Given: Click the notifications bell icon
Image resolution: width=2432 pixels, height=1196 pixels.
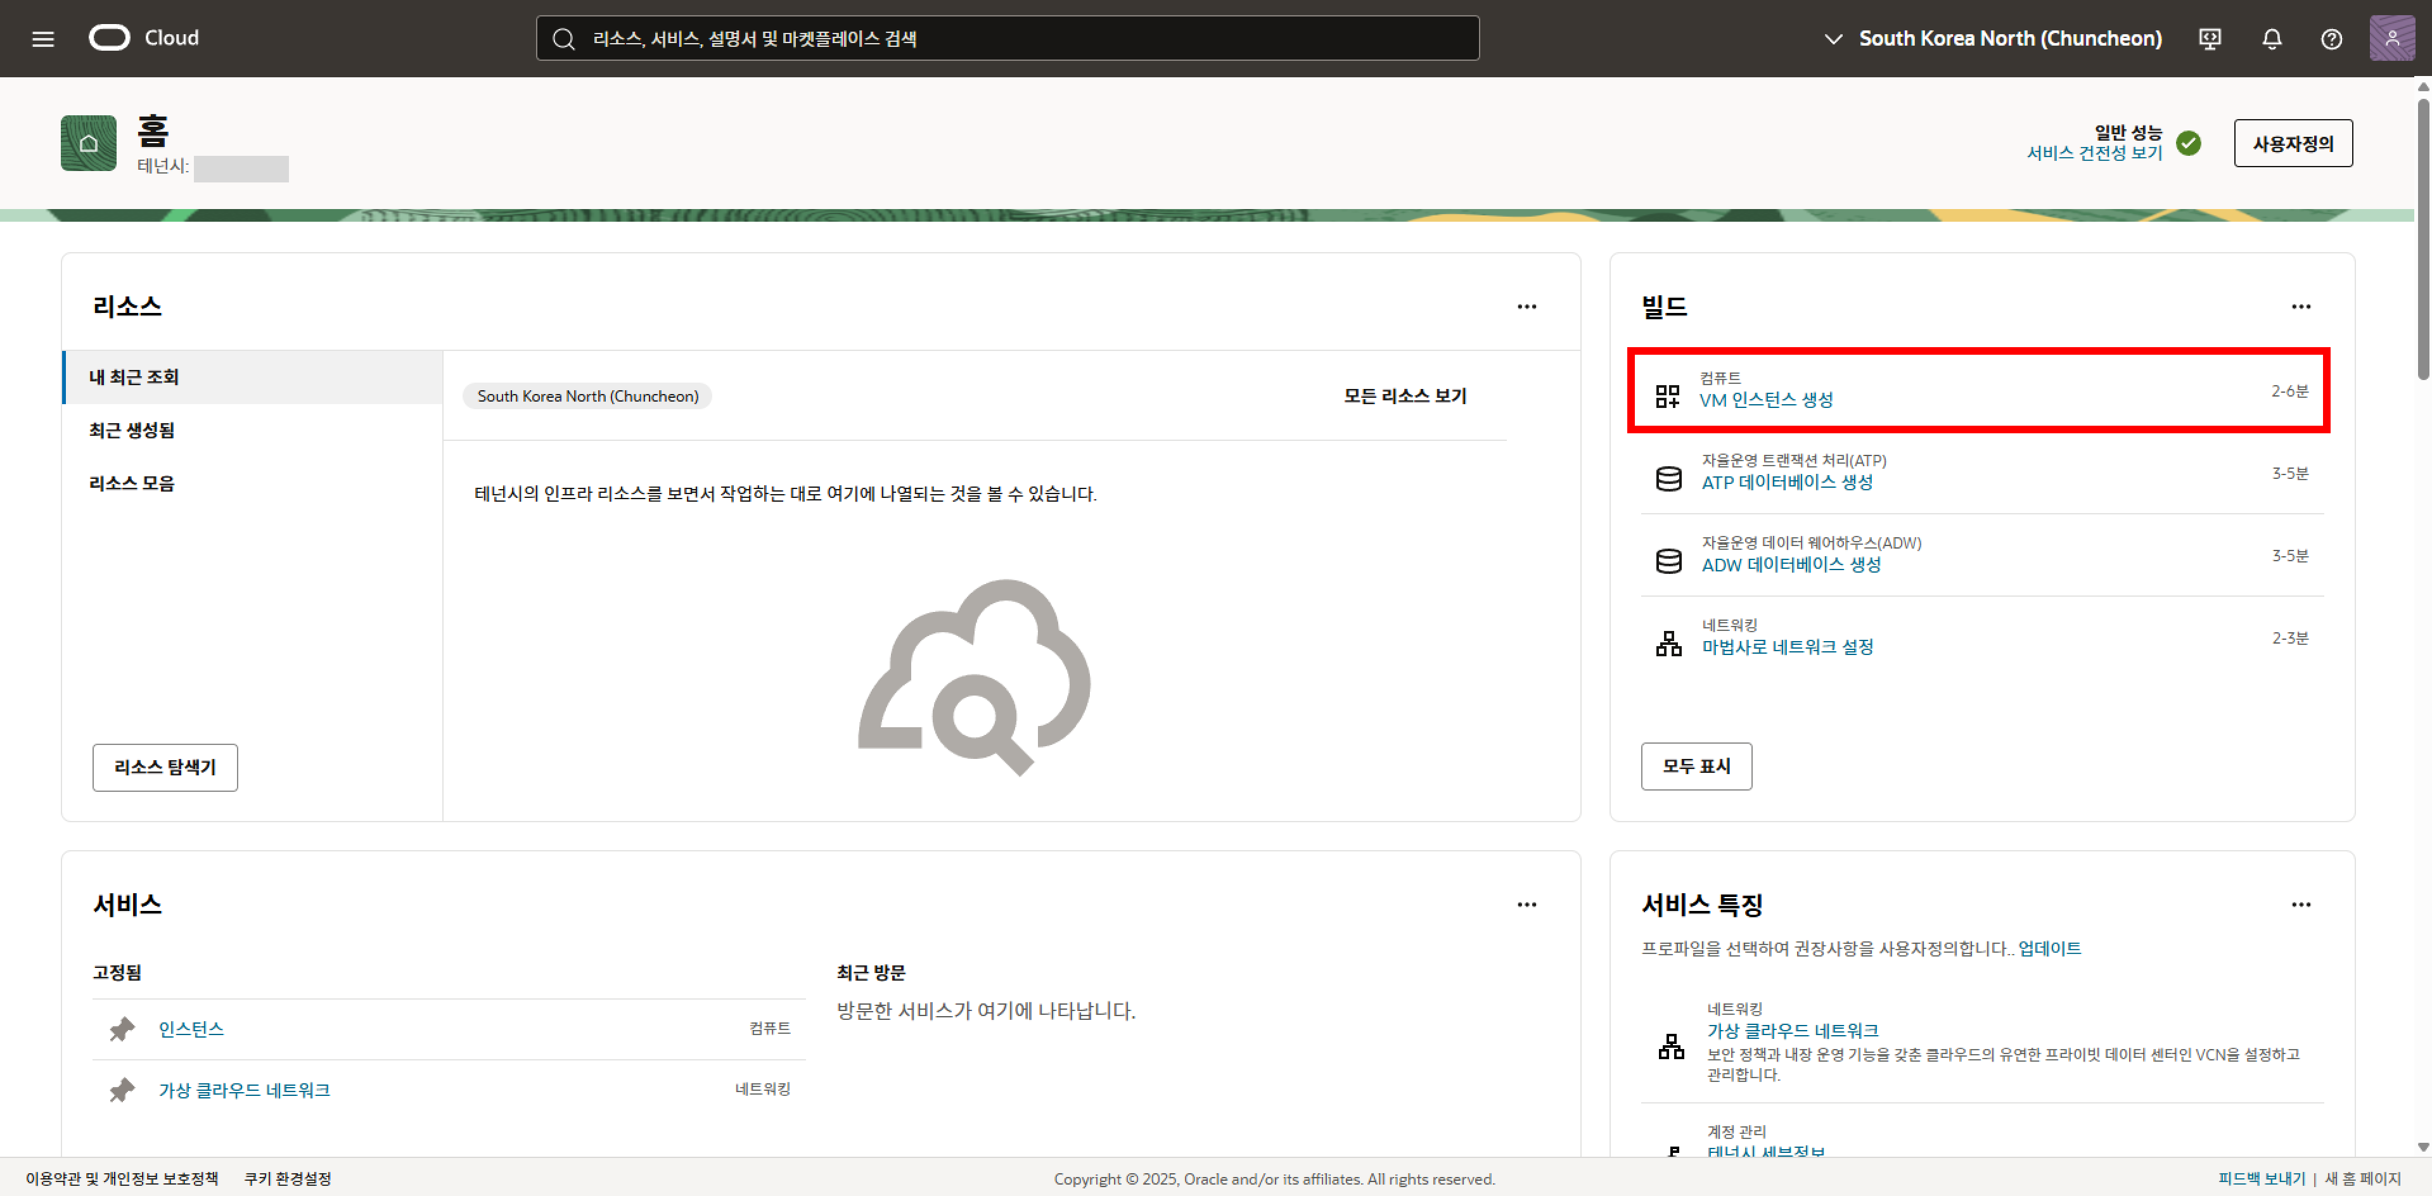Looking at the screenshot, I should pos(2272,39).
